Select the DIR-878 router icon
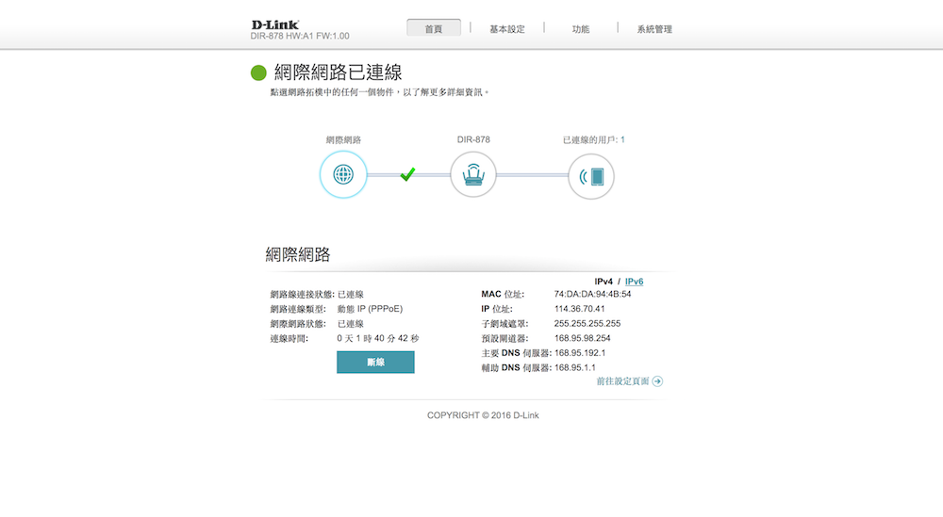This screenshot has height=517, width=943. tap(472, 175)
